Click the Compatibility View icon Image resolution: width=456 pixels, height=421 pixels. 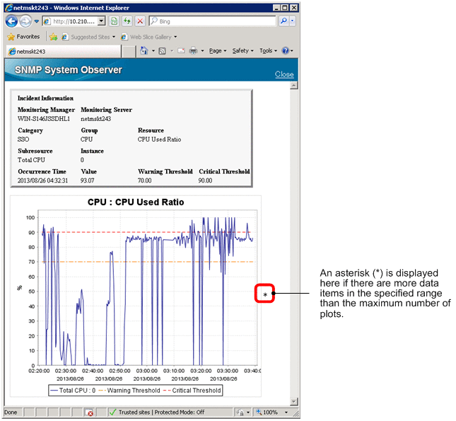click(x=114, y=22)
